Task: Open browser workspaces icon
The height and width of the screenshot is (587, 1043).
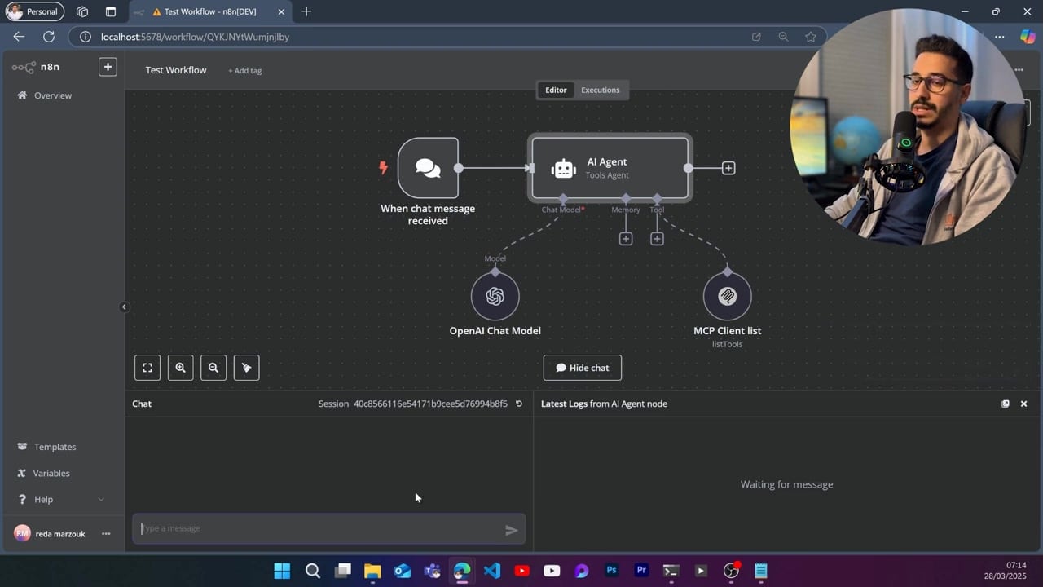Action: (x=82, y=11)
